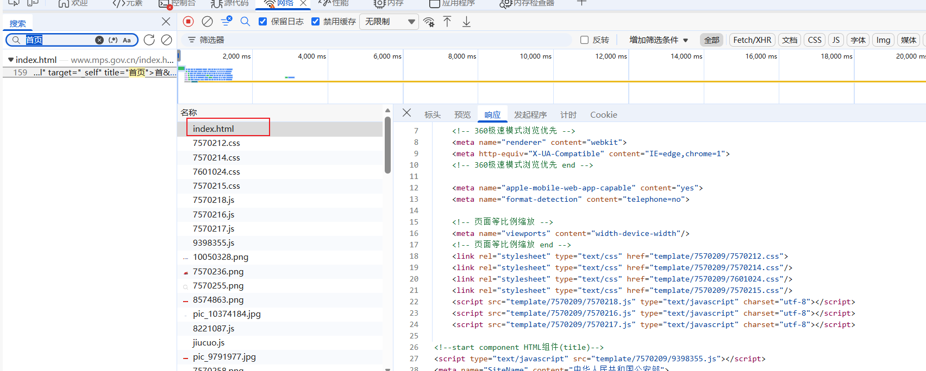Click the request list vertical scrollbar

click(387, 145)
